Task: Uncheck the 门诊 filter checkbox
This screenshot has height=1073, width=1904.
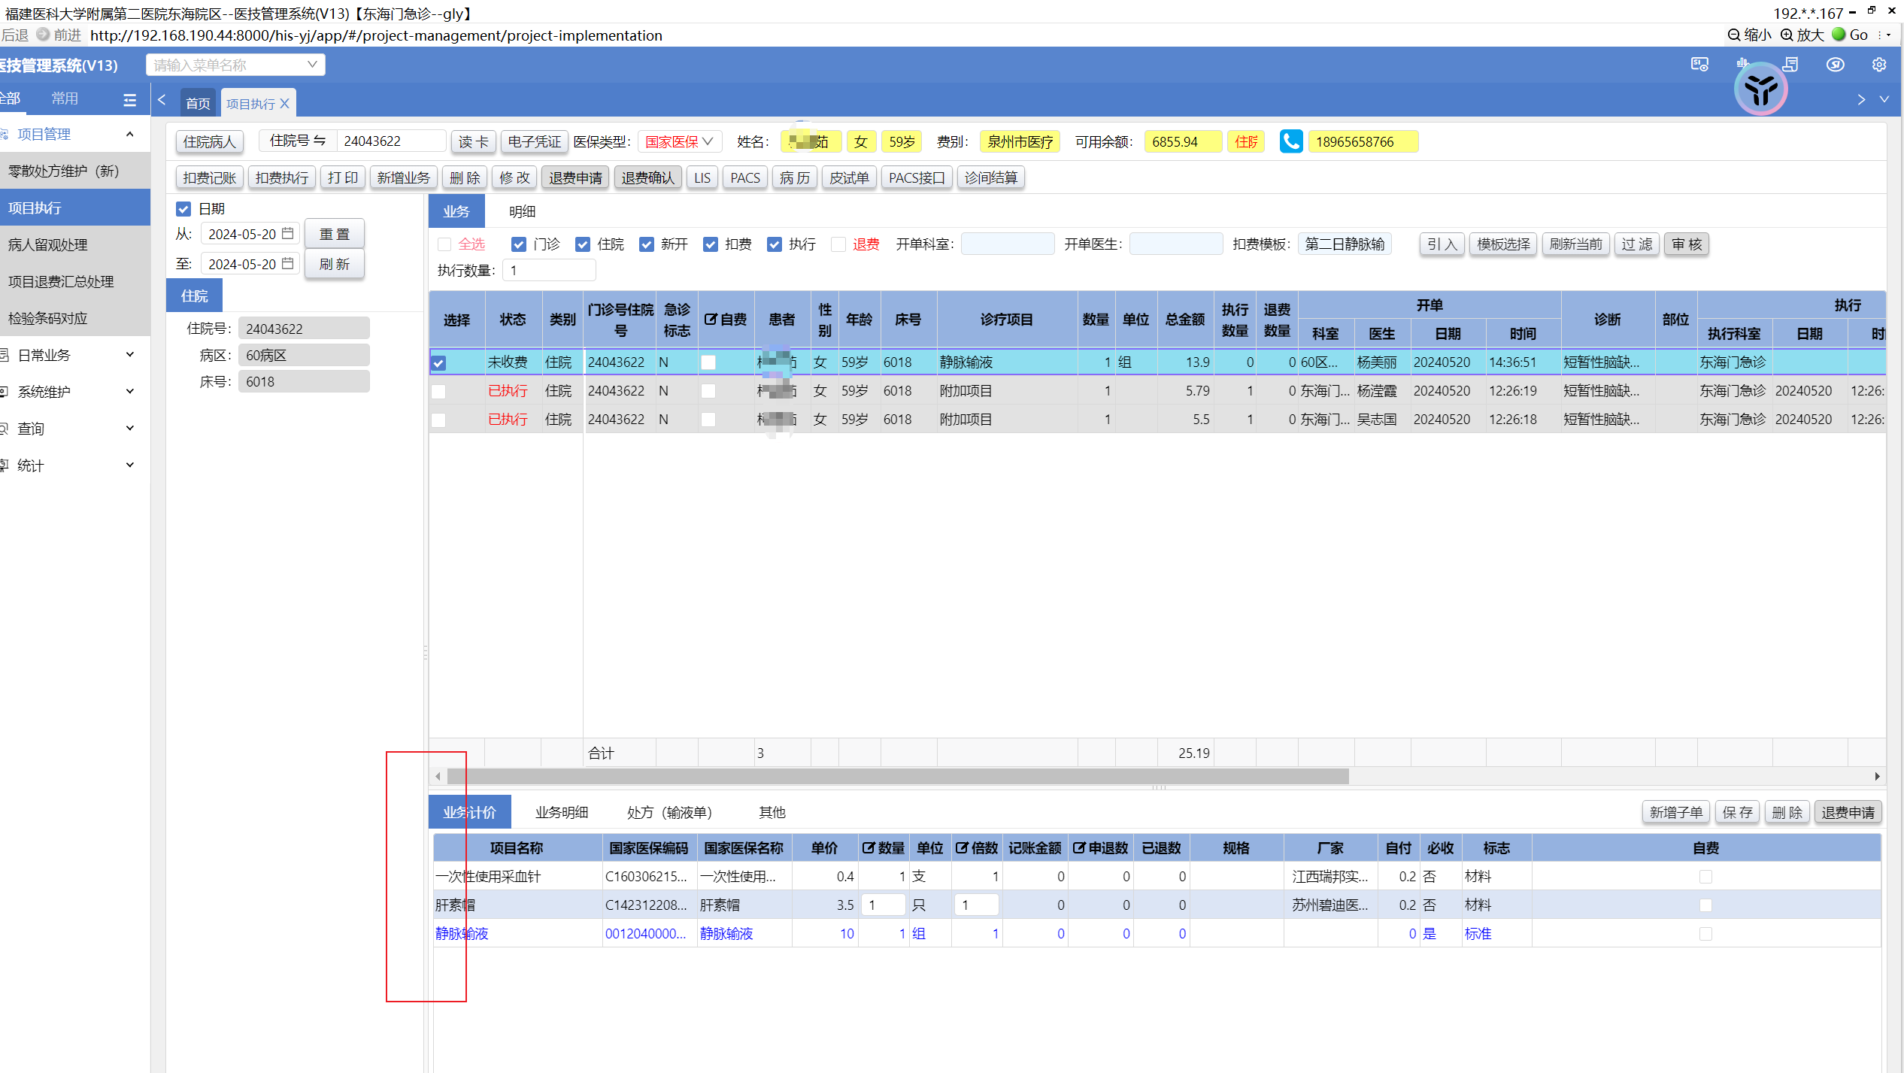Action: click(518, 244)
